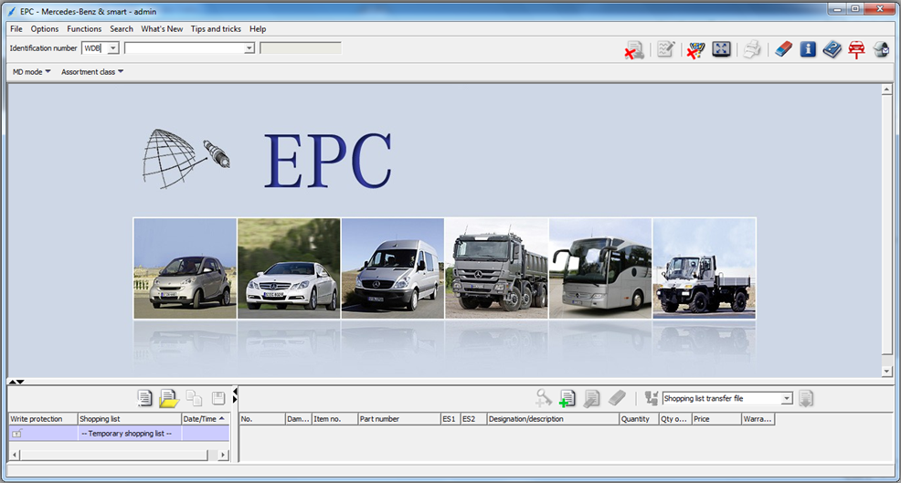This screenshot has width=901, height=483.
Task: Click shopping list horizontal scrollbar right arrow
Action: [224, 455]
